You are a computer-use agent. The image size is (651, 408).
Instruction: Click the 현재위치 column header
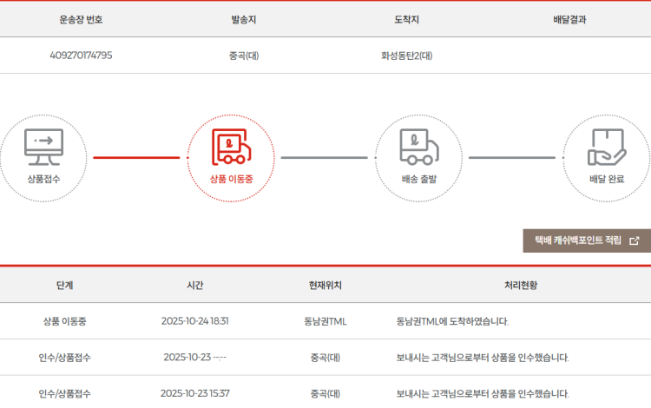(x=325, y=285)
